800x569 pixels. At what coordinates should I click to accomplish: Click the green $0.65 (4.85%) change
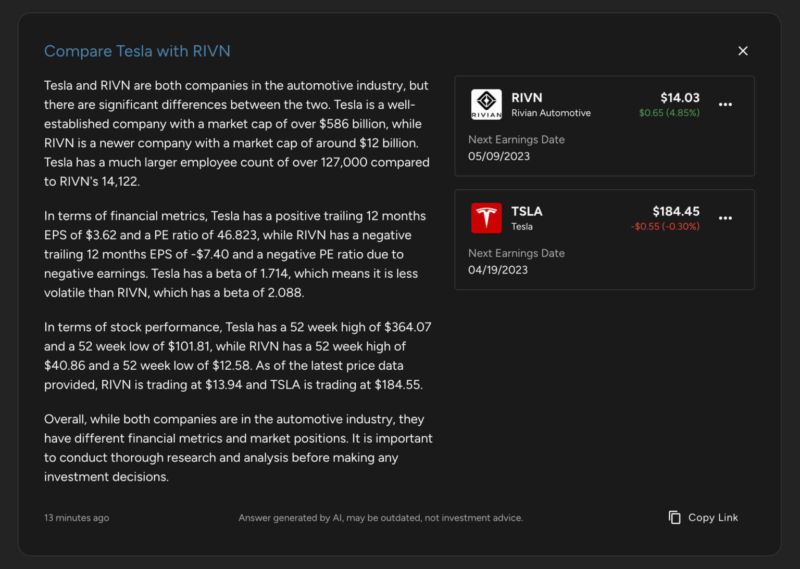click(x=669, y=113)
